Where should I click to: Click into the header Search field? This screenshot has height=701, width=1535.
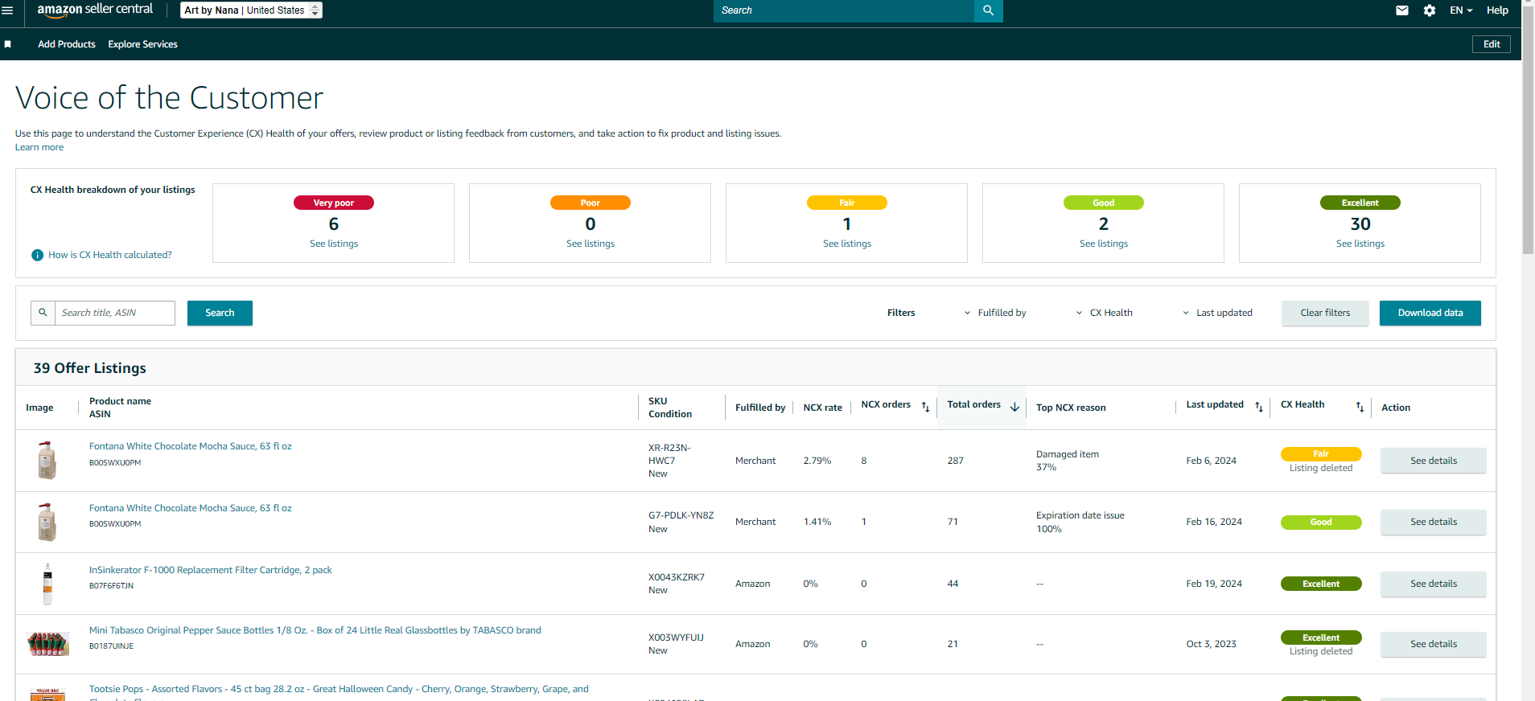point(844,10)
